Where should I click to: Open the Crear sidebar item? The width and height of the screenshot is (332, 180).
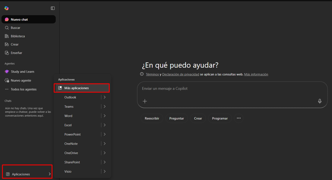coord(28,45)
